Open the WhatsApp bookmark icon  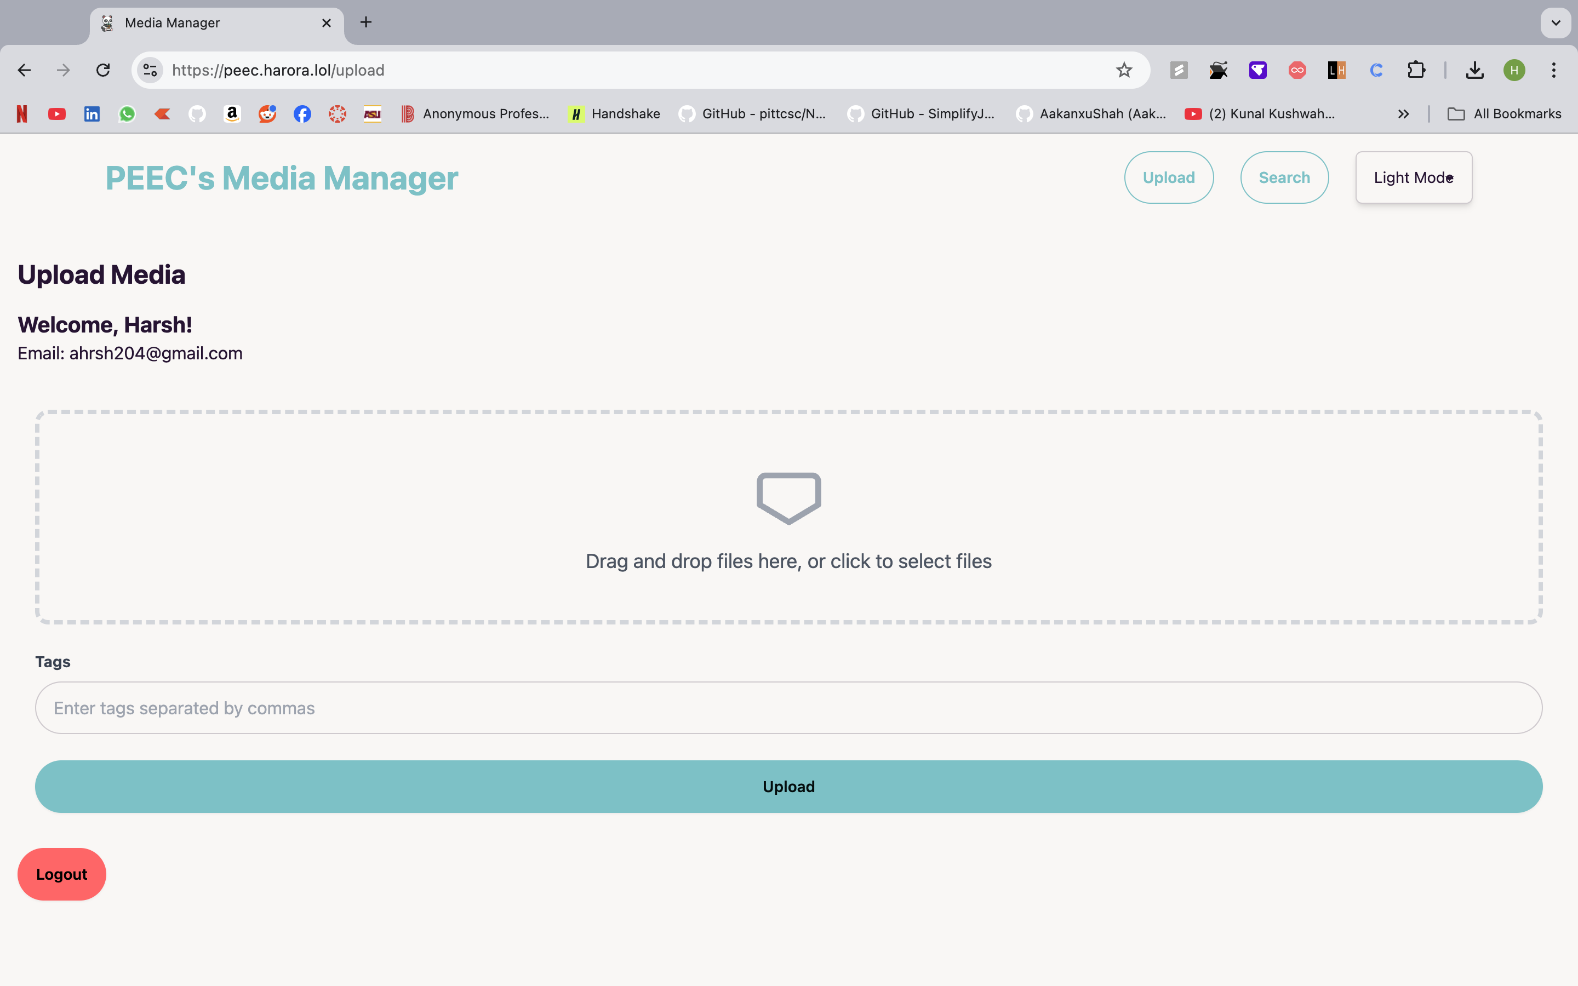127,113
